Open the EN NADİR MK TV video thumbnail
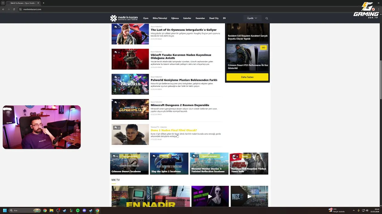 click(x=151, y=196)
